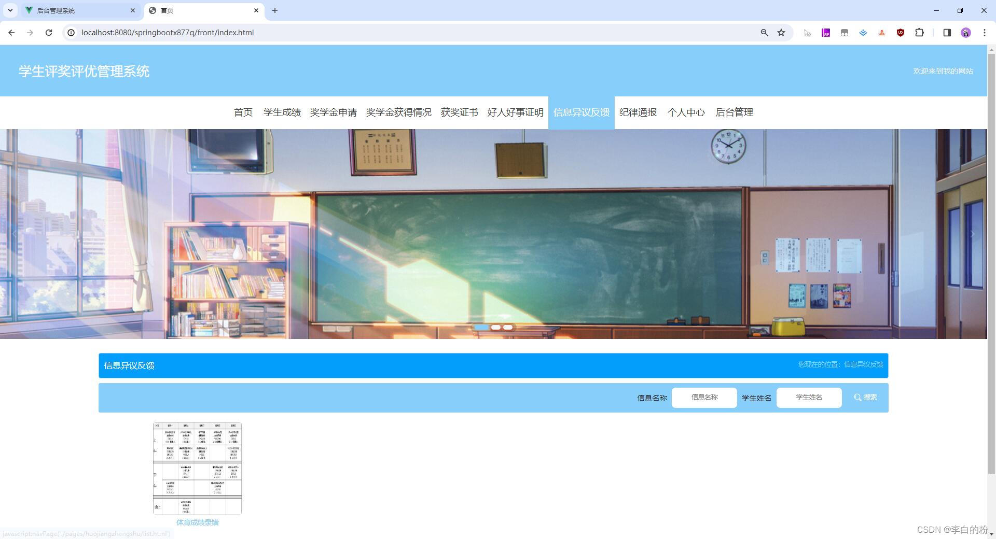Open the 好人好事证明 navigation item

515,112
